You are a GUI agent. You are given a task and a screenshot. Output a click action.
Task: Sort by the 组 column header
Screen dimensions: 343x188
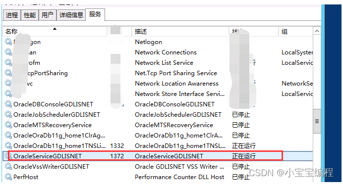(x=295, y=32)
